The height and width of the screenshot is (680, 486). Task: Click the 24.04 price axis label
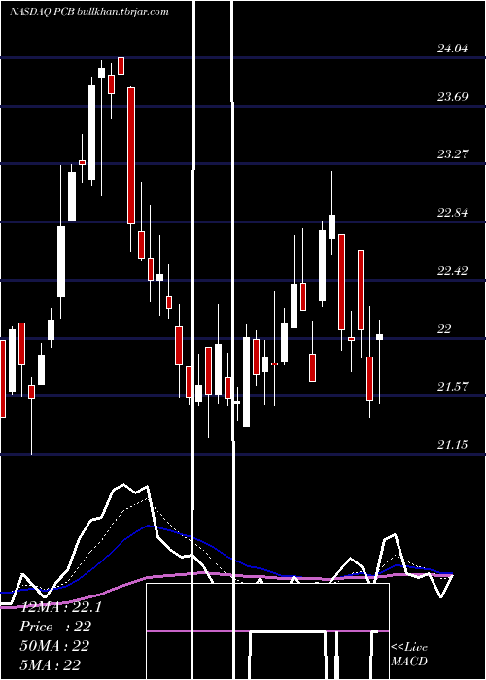(x=452, y=49)
